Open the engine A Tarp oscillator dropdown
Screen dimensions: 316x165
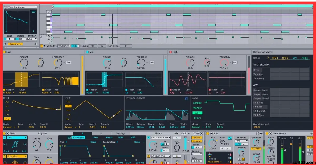coord(17,137)
